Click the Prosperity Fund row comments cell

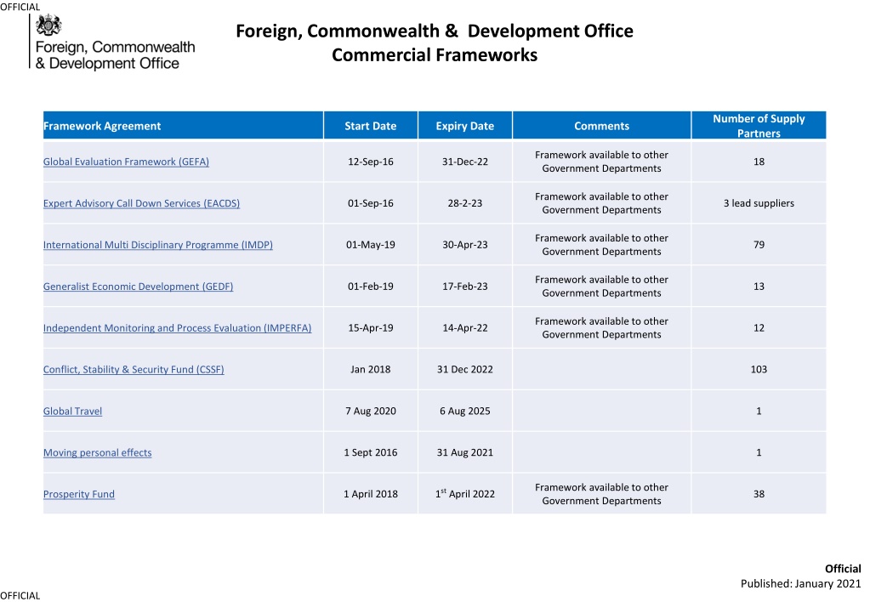point(602,494)
